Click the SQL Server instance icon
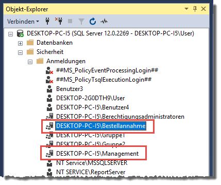The height and width of the screenshot is (185, 221). pos(20,33)
